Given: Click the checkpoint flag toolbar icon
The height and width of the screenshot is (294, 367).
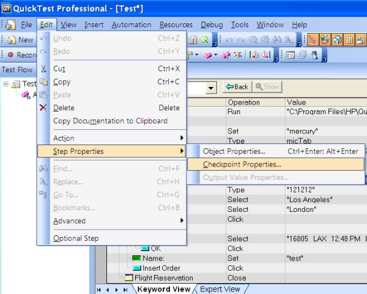Looking at the screenshot, I should 190,55.
